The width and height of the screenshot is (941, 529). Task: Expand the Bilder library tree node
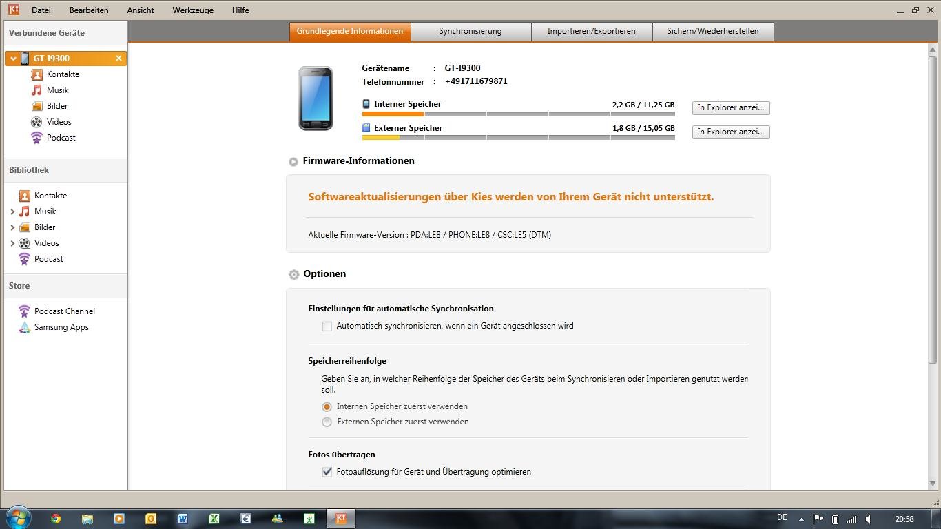12,227
